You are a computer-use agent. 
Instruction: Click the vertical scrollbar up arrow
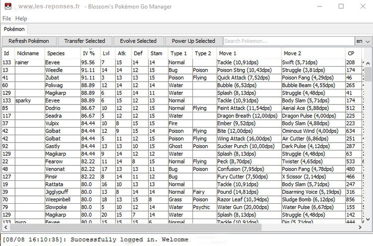point(368,63)
